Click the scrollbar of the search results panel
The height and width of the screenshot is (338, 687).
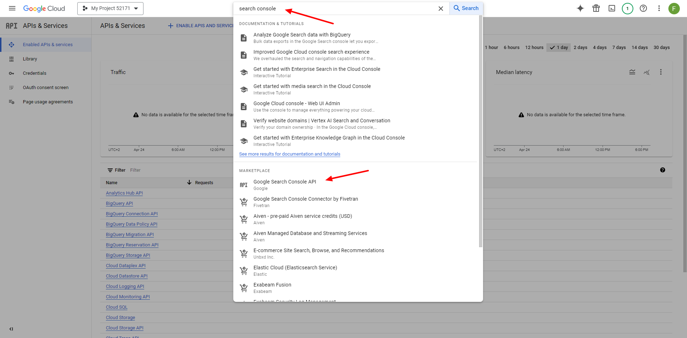click(481, 131)
